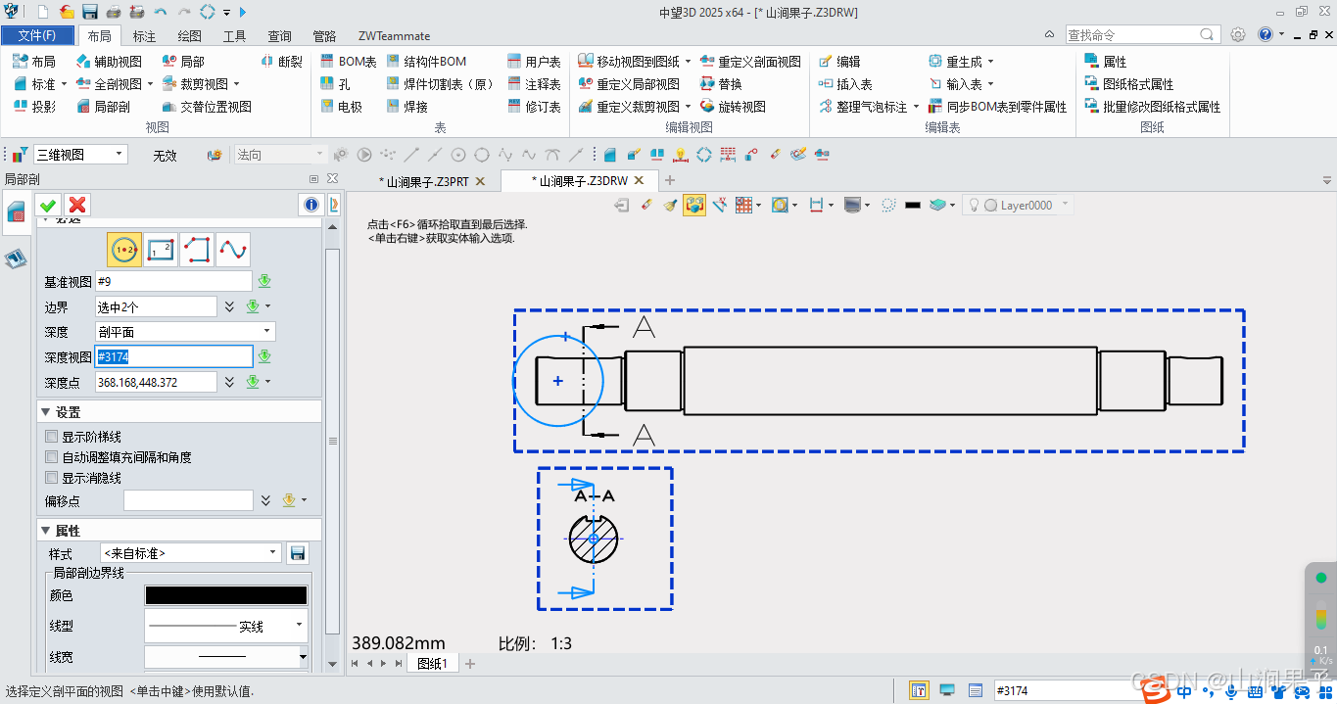Viewport: 1337px width, 704px height.
Task: Click the 重定义局部视图 tool
Action: (629, 84)
